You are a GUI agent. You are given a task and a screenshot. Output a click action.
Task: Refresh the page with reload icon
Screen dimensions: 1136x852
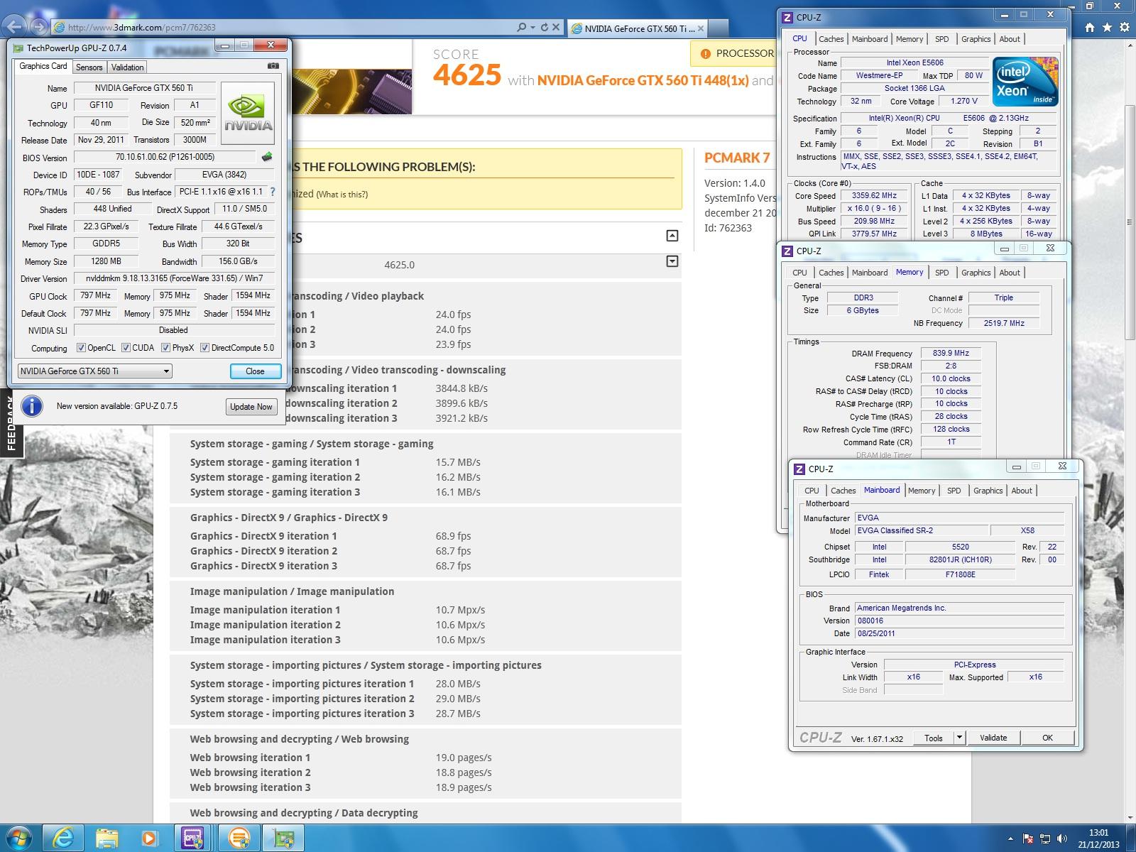(545, 27)
